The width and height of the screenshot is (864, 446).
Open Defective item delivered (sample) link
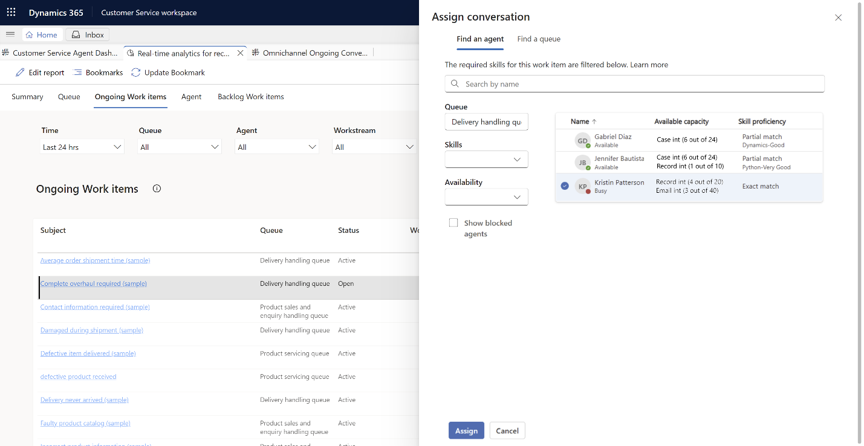88,354
